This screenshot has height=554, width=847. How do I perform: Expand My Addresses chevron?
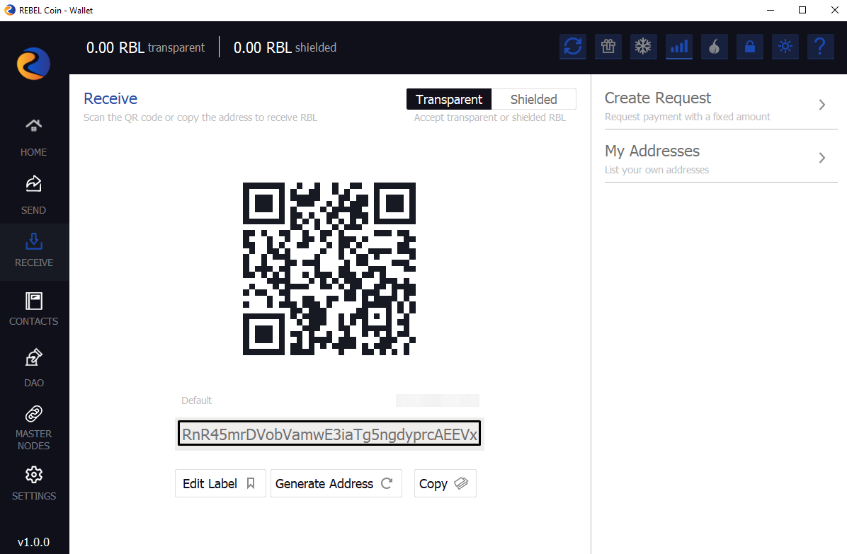click(822, 158)
